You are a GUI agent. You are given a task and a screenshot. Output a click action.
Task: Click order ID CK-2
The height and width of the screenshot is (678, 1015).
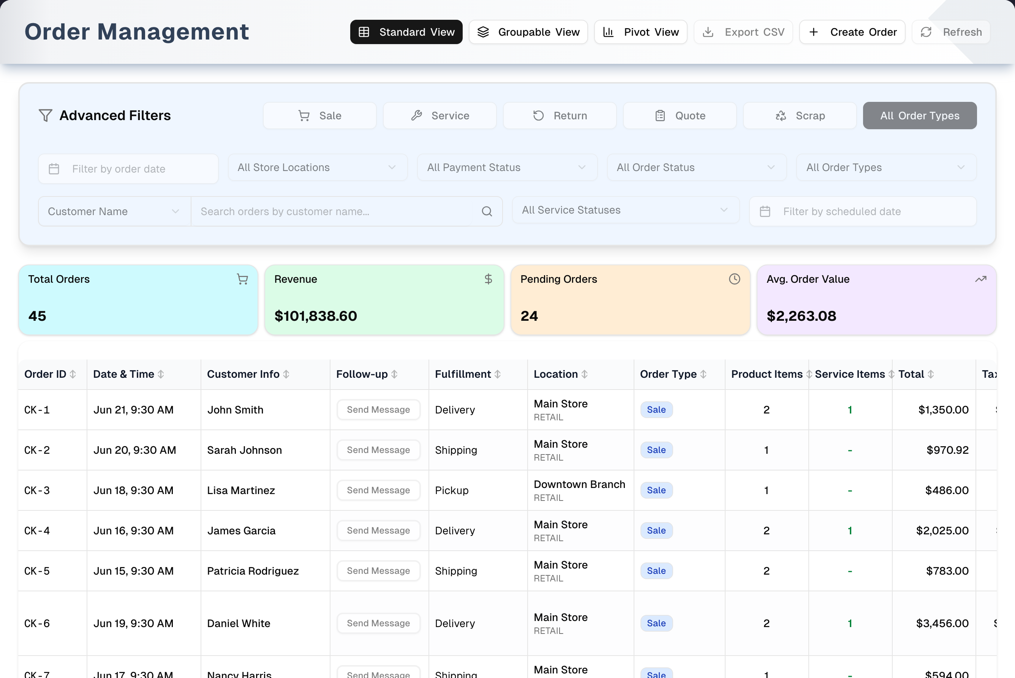tap(37, 450)
